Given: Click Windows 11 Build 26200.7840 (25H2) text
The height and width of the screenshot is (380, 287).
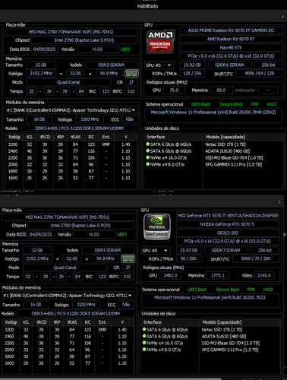Looking at the screenshot, I should tap(213, 112).
